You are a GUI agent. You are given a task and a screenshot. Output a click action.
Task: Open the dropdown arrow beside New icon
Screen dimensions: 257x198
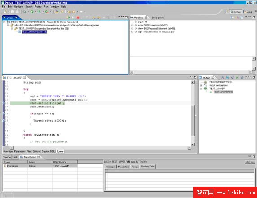9,12
